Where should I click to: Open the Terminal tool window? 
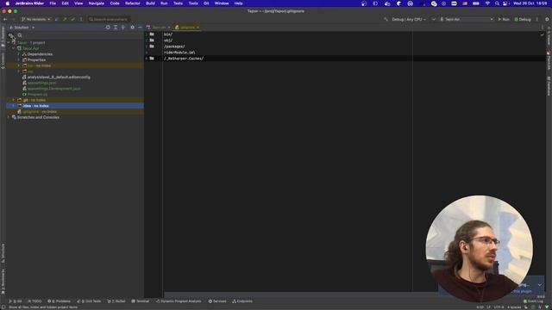140,301
